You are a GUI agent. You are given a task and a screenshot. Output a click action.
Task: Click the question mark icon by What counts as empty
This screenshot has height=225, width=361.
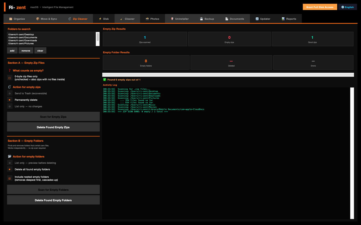pos(10,71)
